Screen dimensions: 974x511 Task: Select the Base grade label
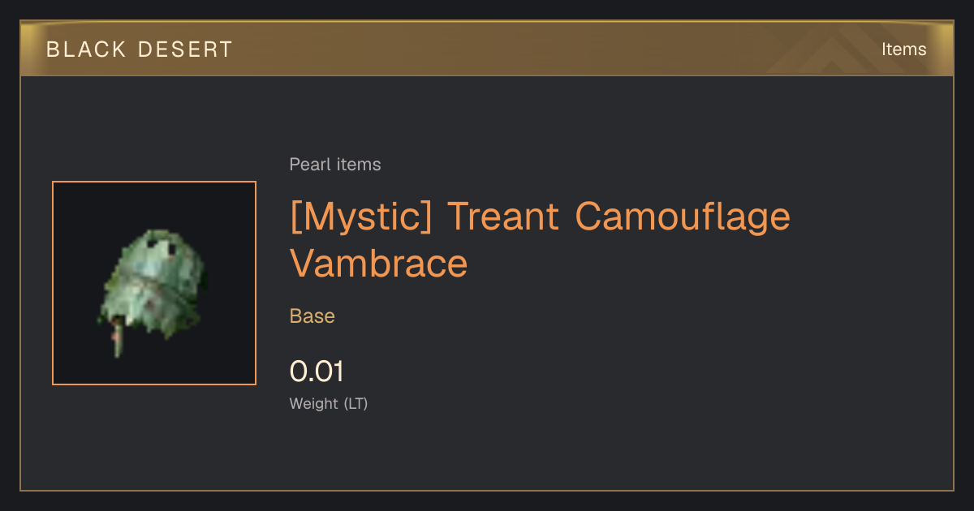[x=312, y=316]
